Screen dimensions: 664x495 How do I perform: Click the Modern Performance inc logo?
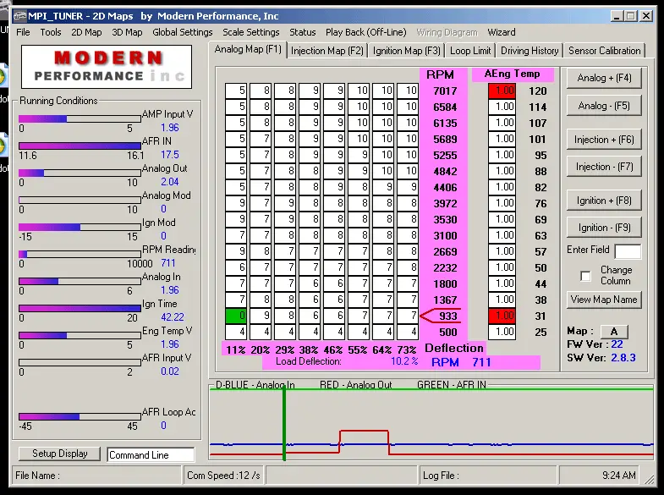click(x=105, y=67)
